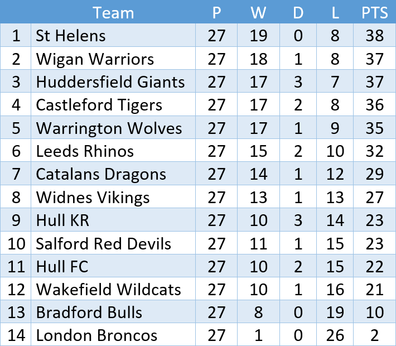Click London Broncos losses value 26
The width and height of the screenshot is (396, 346).
click(335, 335)
